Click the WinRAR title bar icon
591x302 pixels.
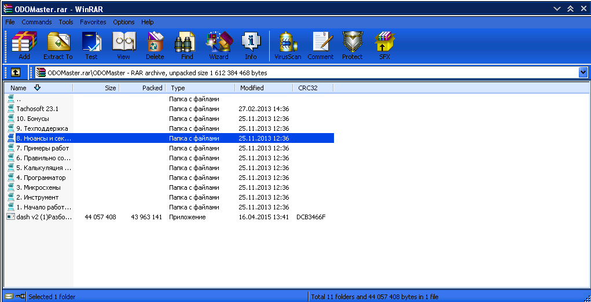[8, 9]
